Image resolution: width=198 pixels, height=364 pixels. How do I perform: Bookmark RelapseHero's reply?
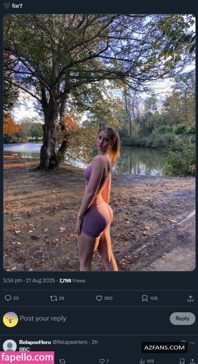tap(182, 361)
